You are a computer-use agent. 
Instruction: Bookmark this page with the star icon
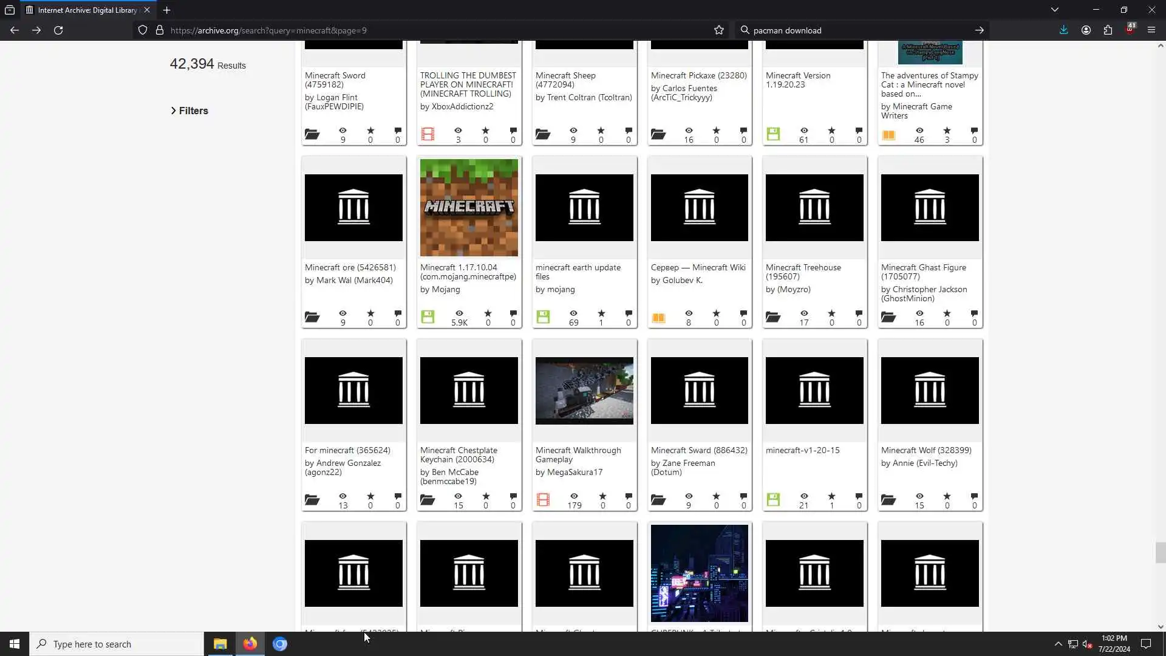(719, 30)
